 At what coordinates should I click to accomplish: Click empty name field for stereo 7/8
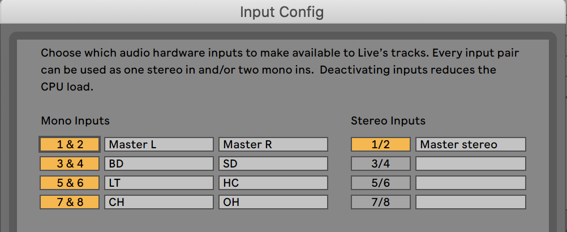[470, 202]
